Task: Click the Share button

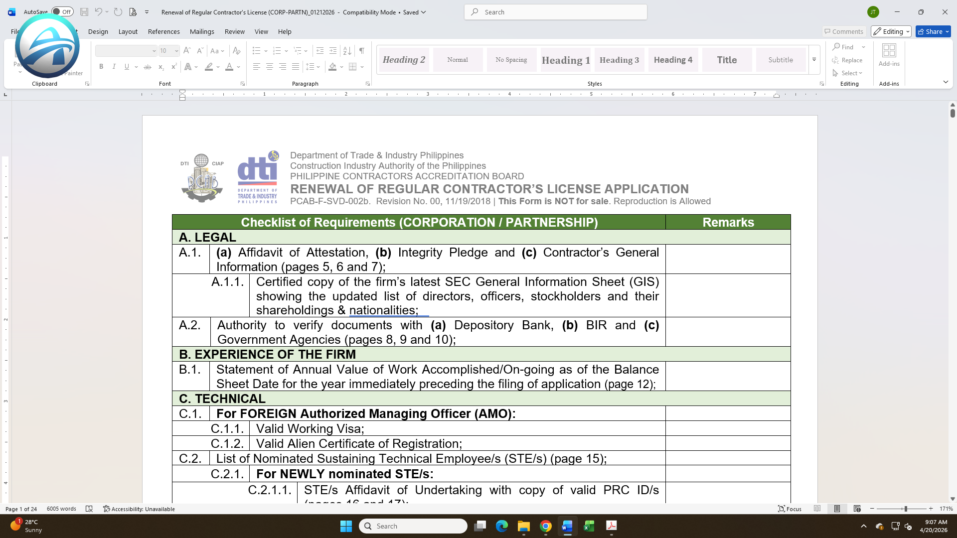Action: (x=933, y=31)
